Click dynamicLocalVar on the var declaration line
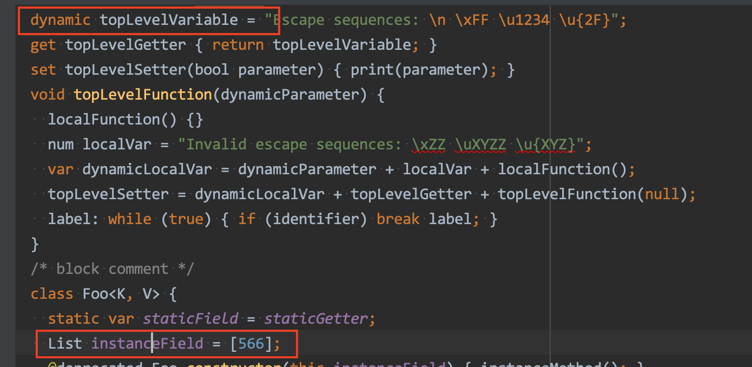 (x=147, y=169)
